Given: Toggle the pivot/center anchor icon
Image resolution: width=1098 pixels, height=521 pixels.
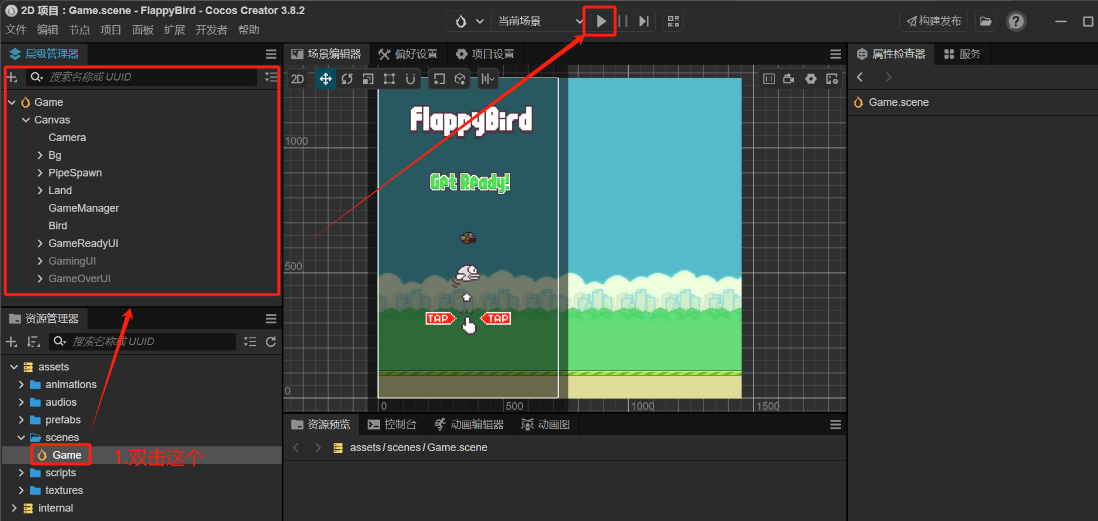Looking at the screenshot, I should point(439,79).
